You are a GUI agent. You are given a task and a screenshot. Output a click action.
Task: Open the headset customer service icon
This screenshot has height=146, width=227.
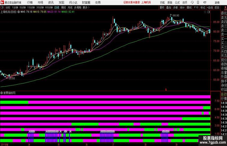(192, 2)
